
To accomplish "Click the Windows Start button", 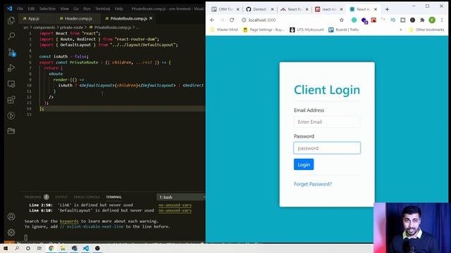I will point(6,248).
